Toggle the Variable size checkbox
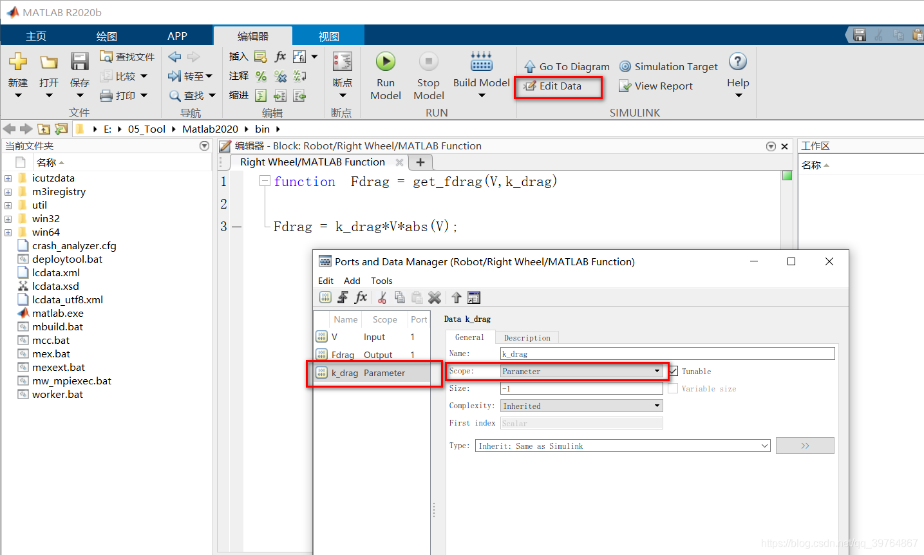Viewport: 924px width, 555px height. point(674,388)
